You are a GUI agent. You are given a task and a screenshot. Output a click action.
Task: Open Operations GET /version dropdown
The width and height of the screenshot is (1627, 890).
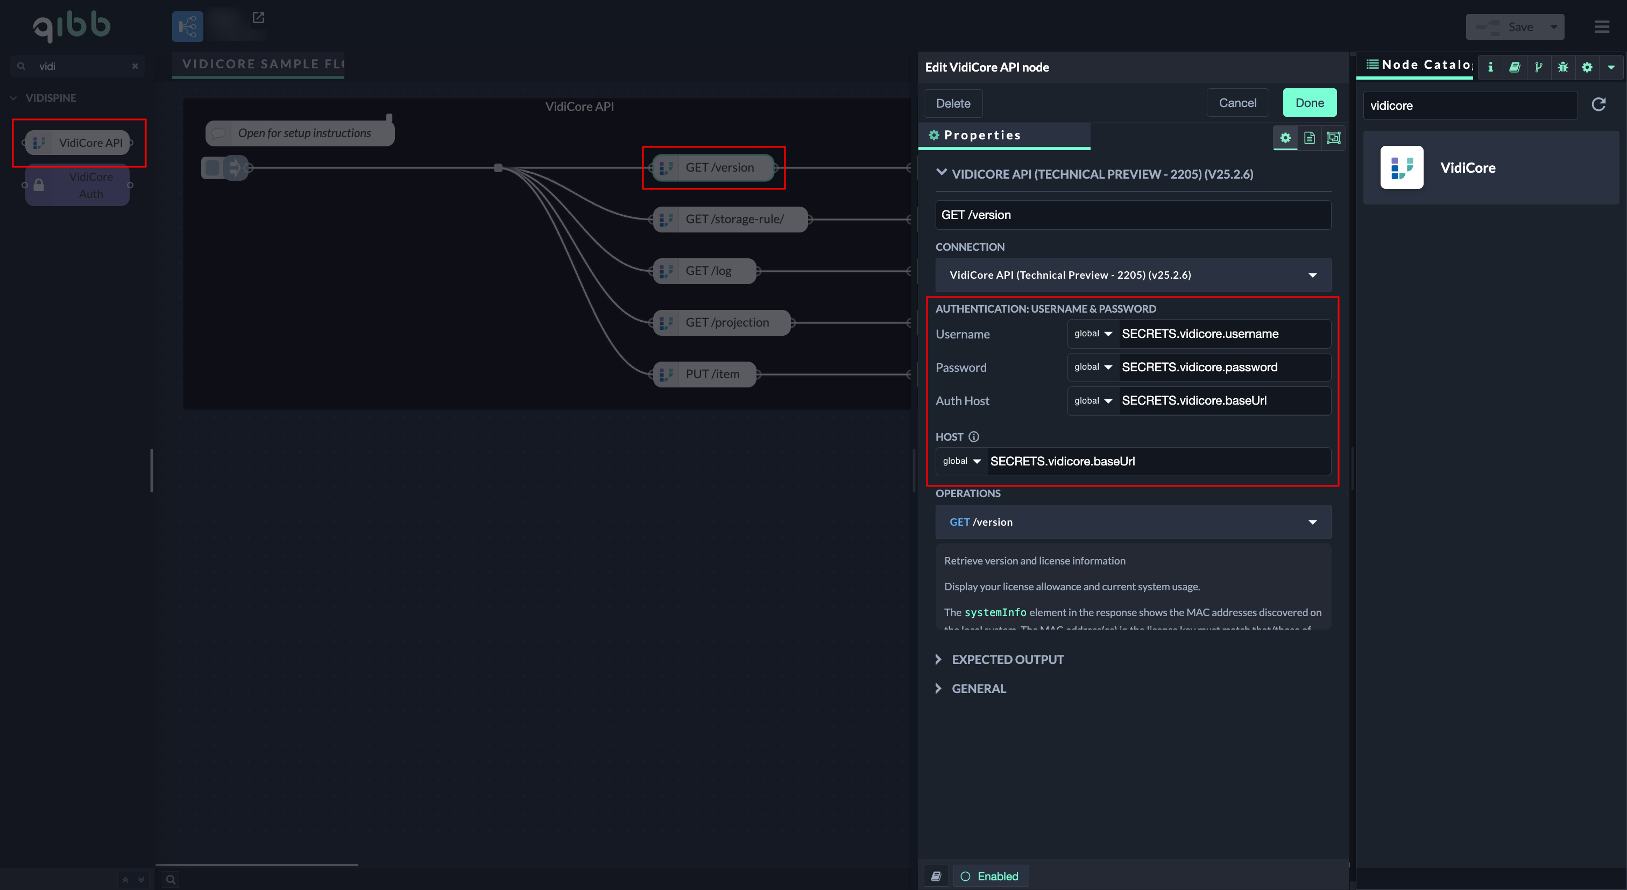tap(1133, 522)
